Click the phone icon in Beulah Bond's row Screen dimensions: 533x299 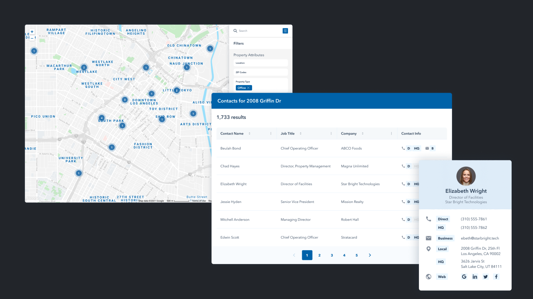click(x=403, y=148)
